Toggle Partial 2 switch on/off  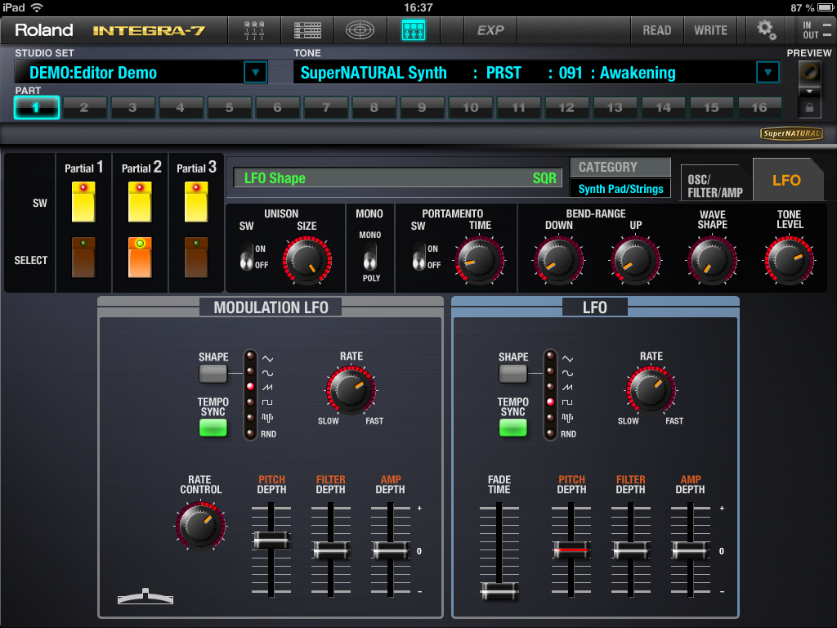140,202
